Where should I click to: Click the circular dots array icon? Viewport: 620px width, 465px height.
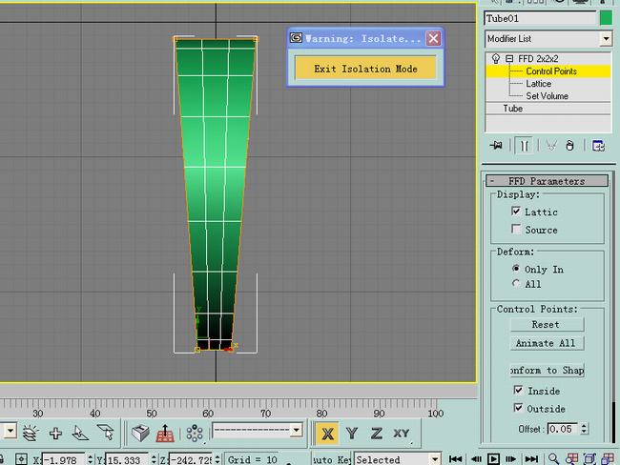coord(195,433)
